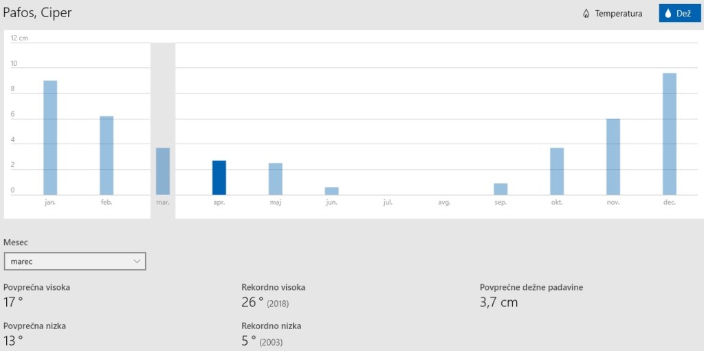Screen dimensions: 704x351
Task: Select the small June rainfall bar
Action: (332, 190)
